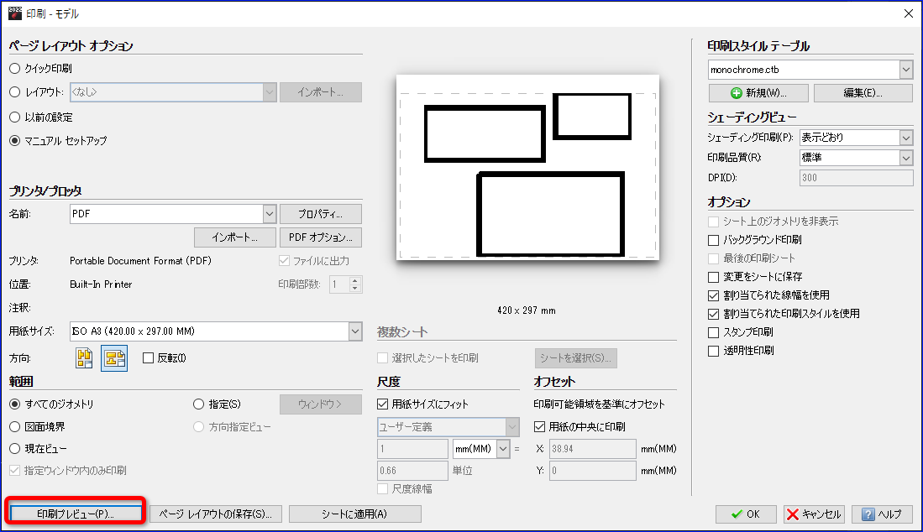Open monochrome.ctb print style dropdown
Screen dimensions: 923x532
point(905,69)
